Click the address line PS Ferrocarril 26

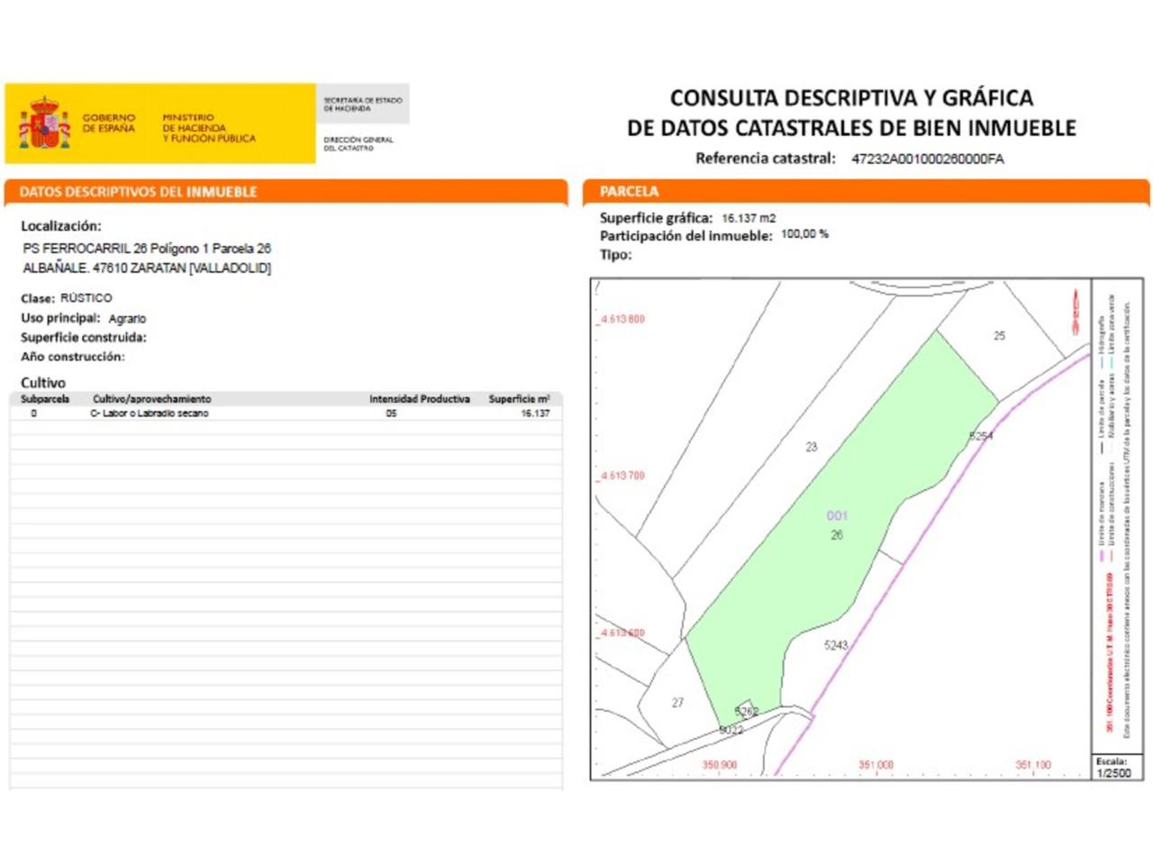point(146,249)
